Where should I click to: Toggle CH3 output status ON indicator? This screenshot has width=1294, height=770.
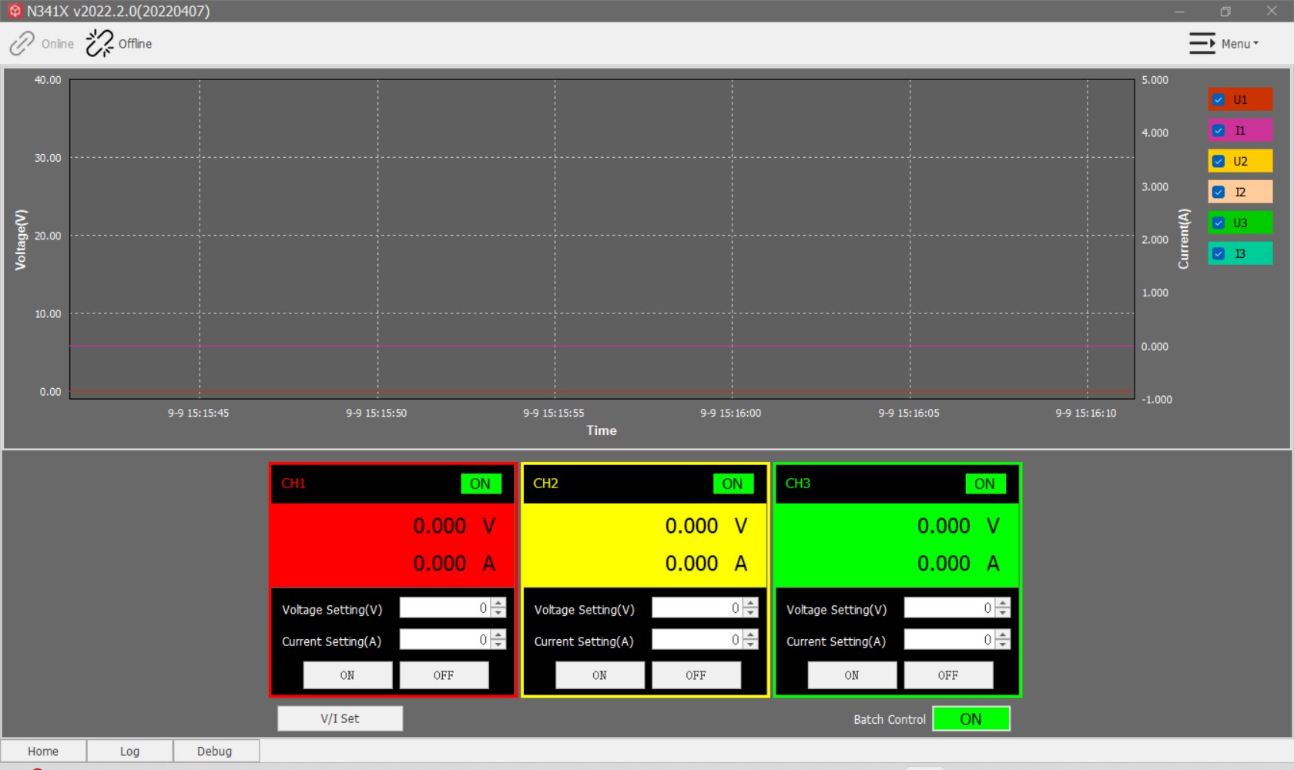tap(985, 484)
